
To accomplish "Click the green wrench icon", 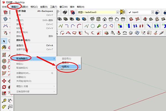I will pyautogui.click(x=99, y=26).
